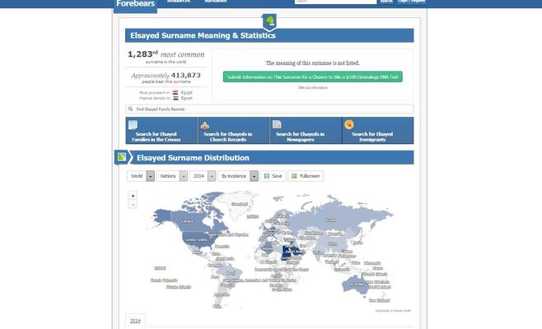Click the green Submit Information button
Image resolution: width=542 pixels, height=329 pixels.
coord(312,77)
